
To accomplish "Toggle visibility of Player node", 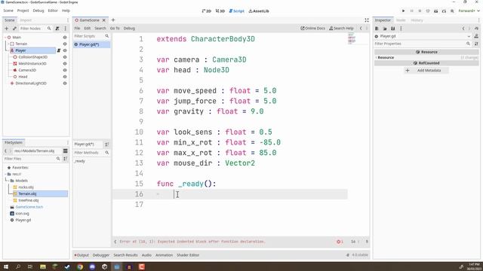I will (x=65, y=50).
